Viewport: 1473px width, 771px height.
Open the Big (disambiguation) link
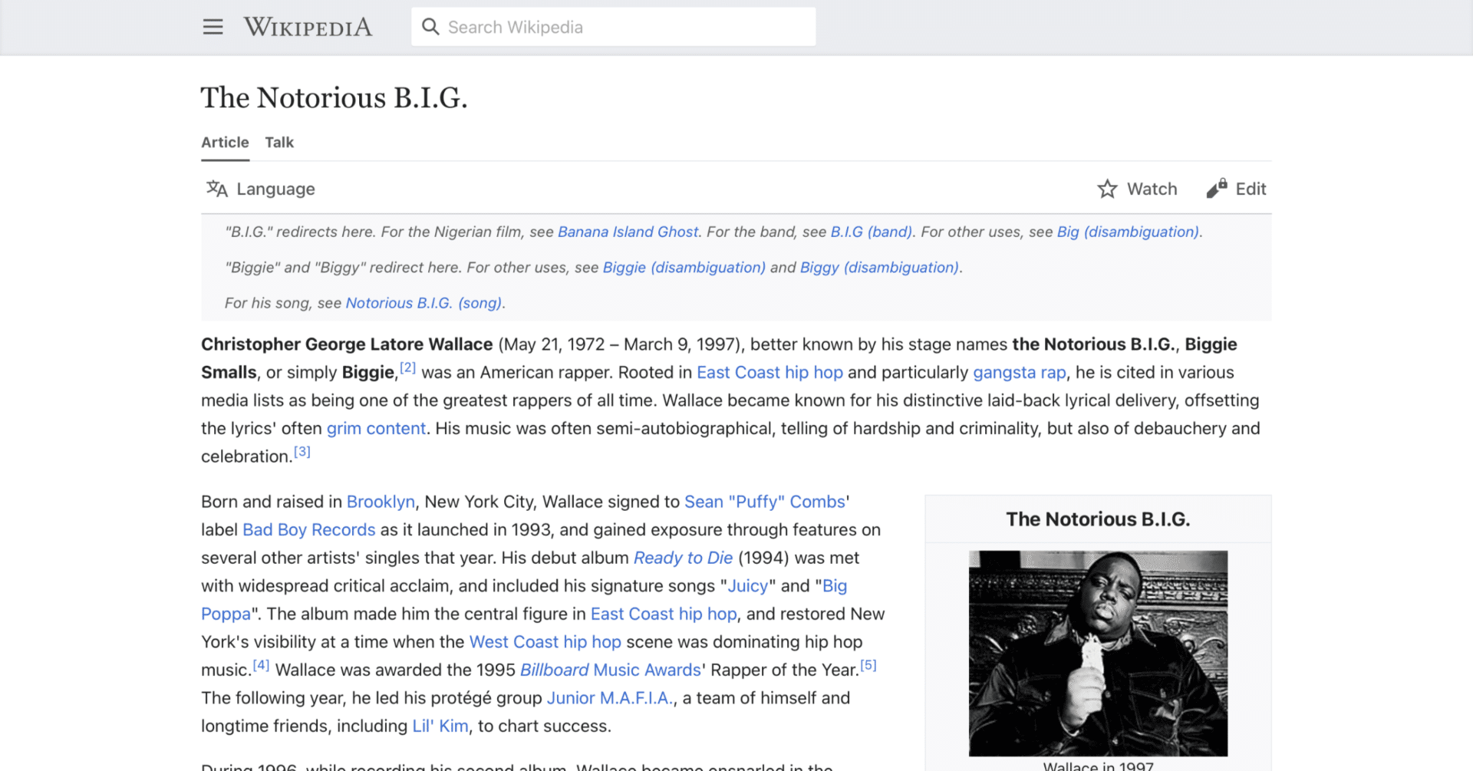1128,232
